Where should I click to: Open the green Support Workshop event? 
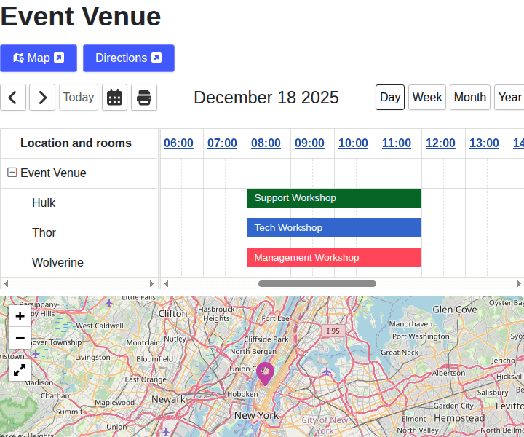(334, 198)
